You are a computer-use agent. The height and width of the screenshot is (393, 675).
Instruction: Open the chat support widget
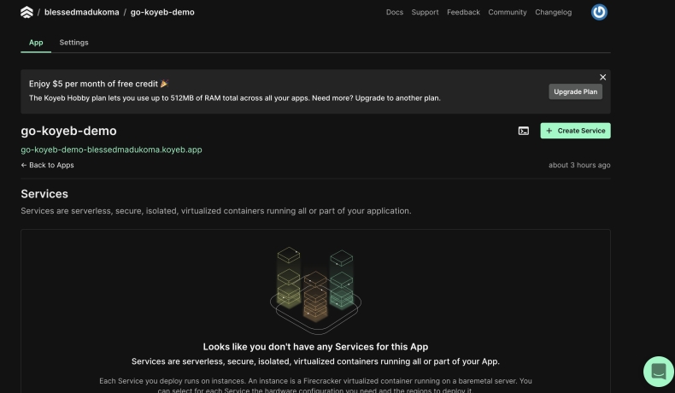click(x=659, y=372)
